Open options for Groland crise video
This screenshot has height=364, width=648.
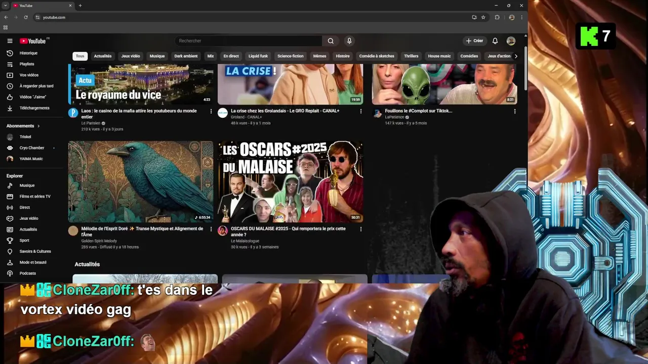pos(361,111)
